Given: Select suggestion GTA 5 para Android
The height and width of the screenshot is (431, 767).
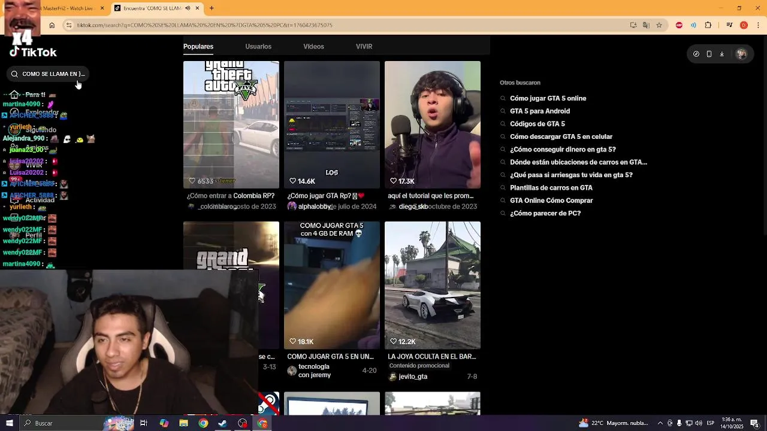Looking at the screenshot, I should click(x=540, y=111).
